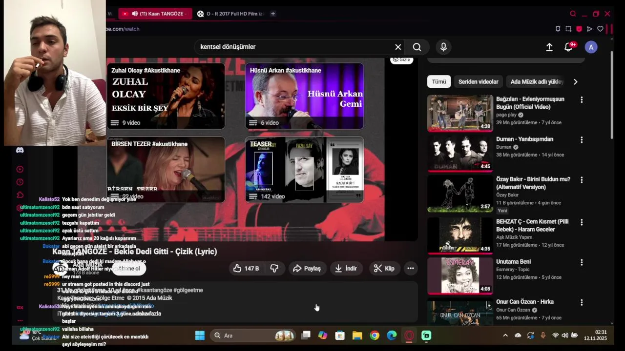Open more actions for Unutama Beni
The image size is (625, 351).
pyautogui.click(x=582, y=262)
